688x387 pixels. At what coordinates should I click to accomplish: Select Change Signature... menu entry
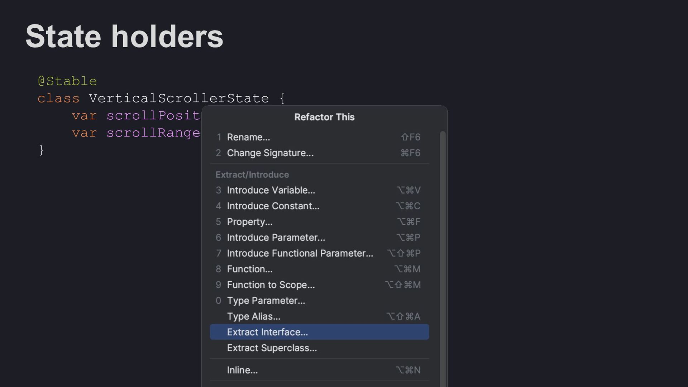270,153
